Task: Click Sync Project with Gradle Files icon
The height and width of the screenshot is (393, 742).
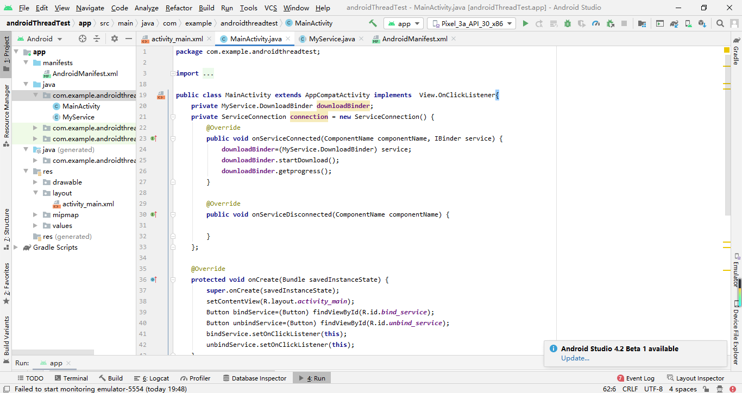Action: (x=674, y=23)
